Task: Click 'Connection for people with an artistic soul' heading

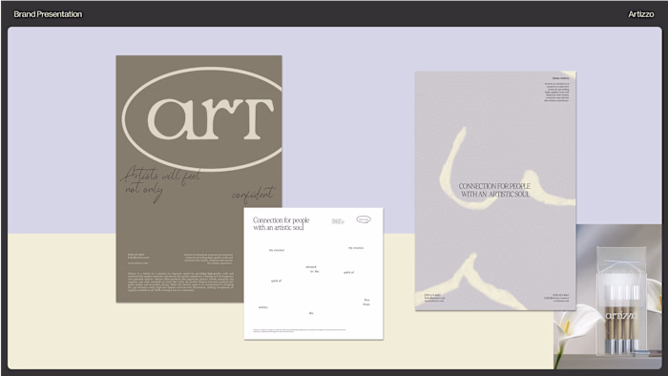Action: tap(281, 223)
